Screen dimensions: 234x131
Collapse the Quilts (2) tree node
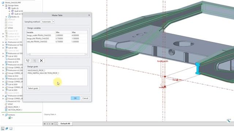(x=6, y=8)
